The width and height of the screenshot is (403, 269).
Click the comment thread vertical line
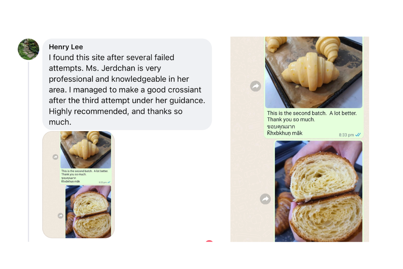pos(28,151)
